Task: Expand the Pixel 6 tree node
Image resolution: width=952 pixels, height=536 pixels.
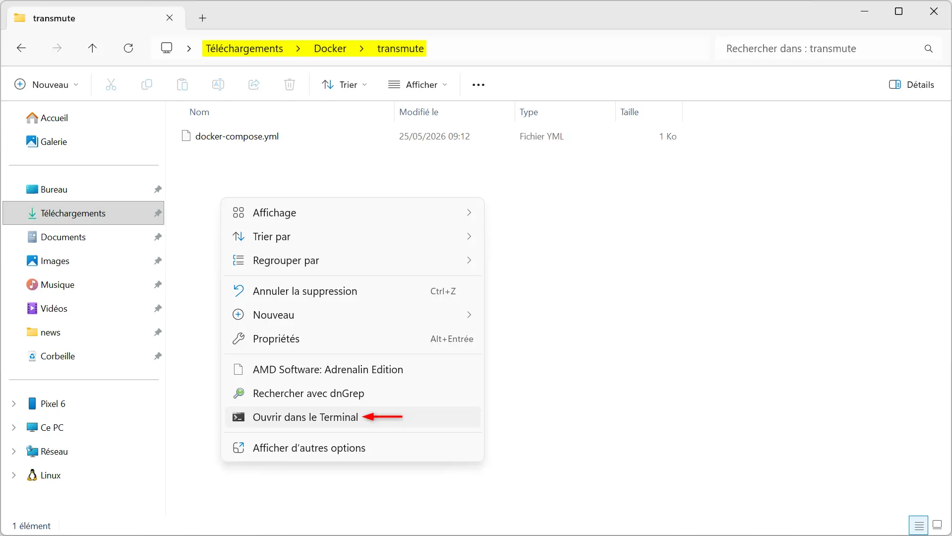Action: point(14,404)
